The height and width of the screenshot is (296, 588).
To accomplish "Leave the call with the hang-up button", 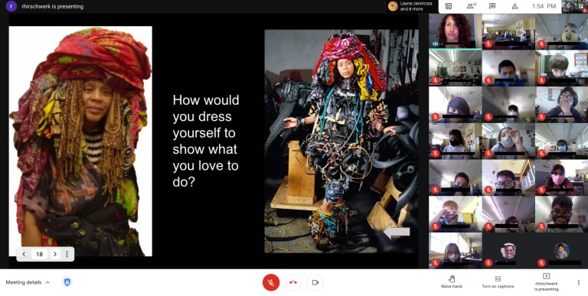I will pyautogui.click(x=293, y=282).
